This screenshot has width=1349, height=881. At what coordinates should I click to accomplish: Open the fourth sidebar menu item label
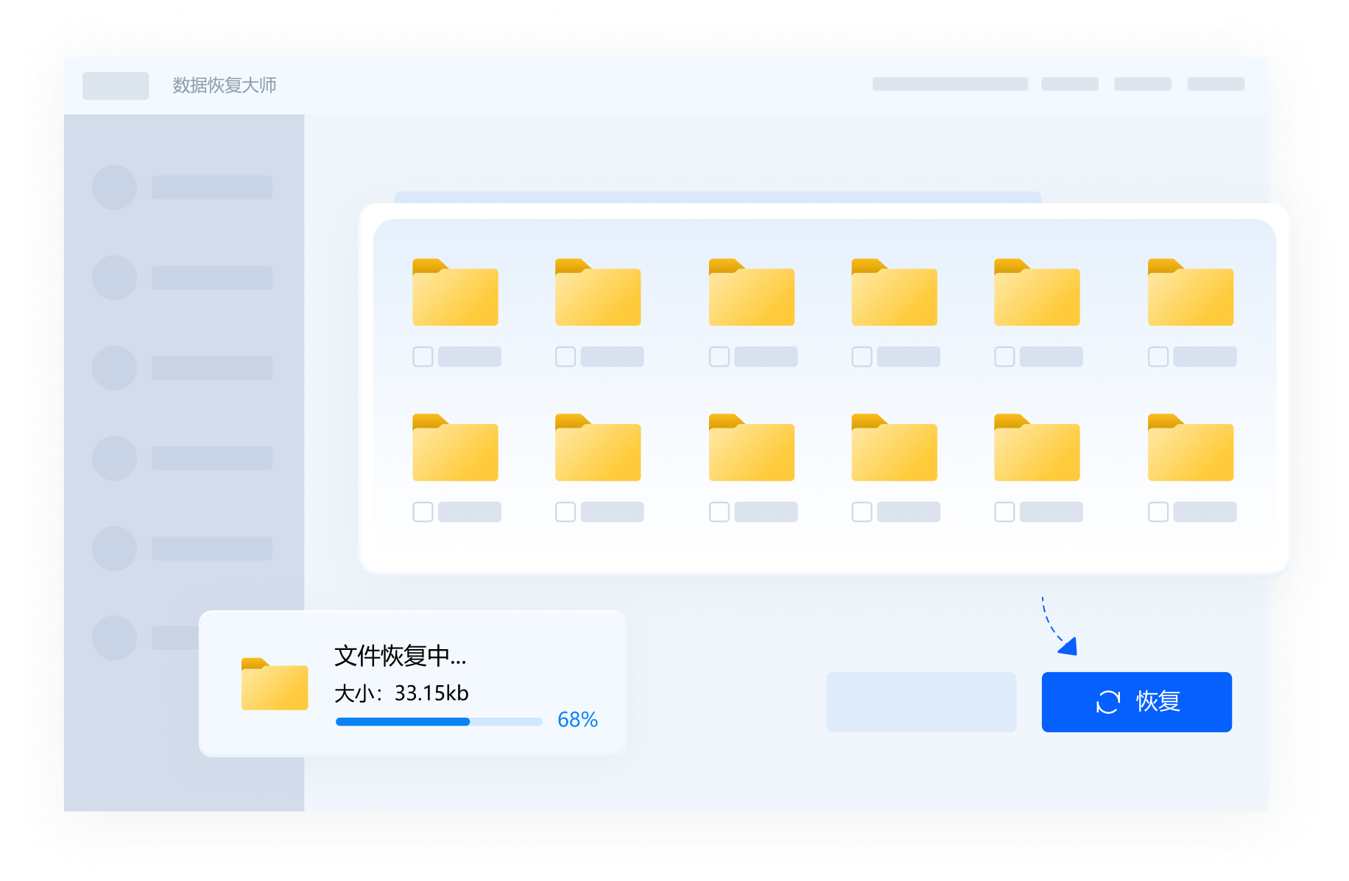[212, 459]
